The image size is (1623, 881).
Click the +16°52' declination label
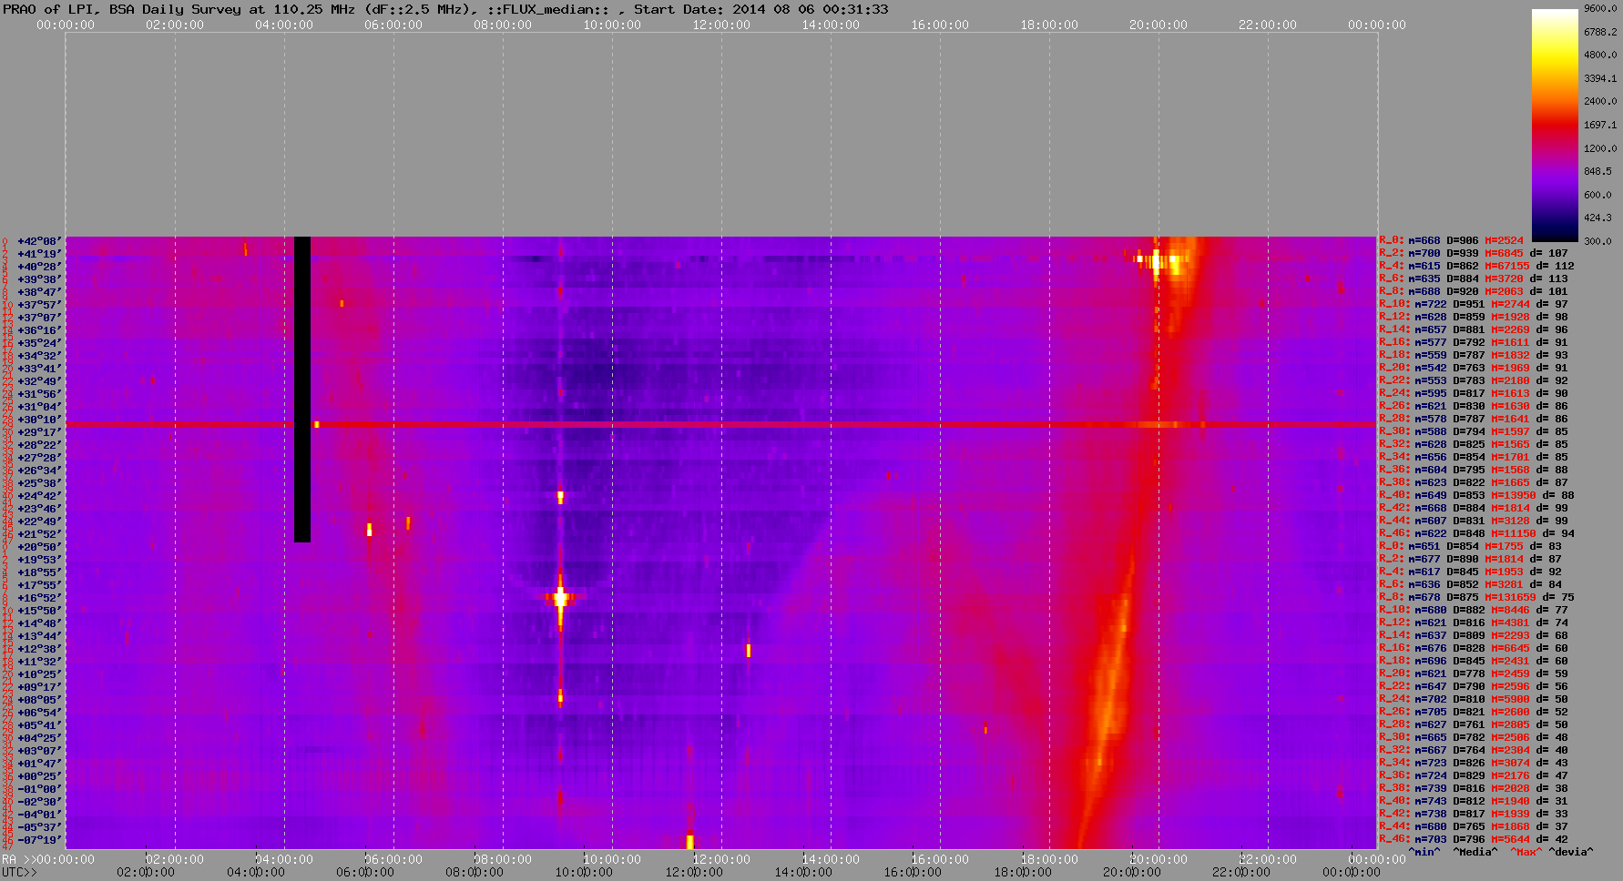[39, 598]
